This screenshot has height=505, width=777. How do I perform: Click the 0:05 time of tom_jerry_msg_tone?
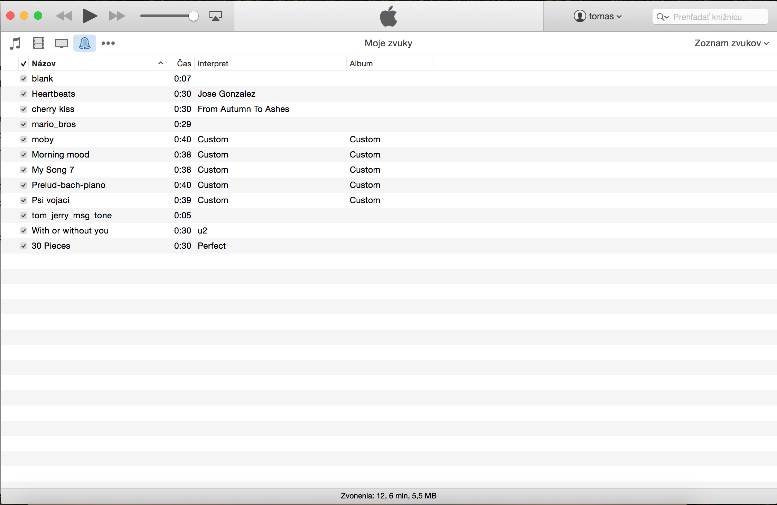click(x=182, y=216)
